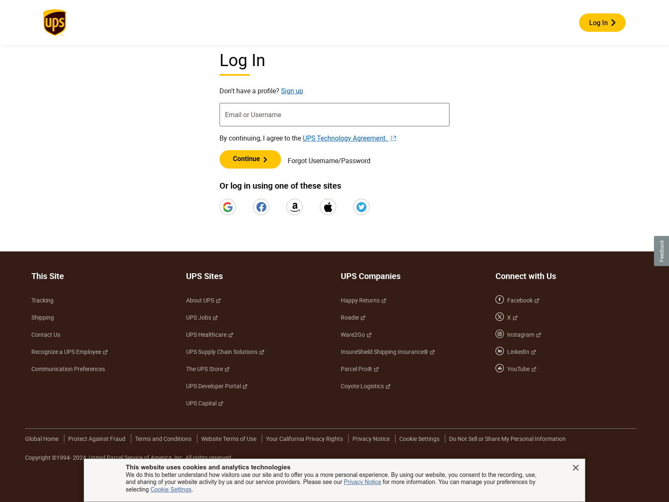Viewport: 669px width, 502px height.
Task: Open Communication Preferences link
Action: pos(68,369)
